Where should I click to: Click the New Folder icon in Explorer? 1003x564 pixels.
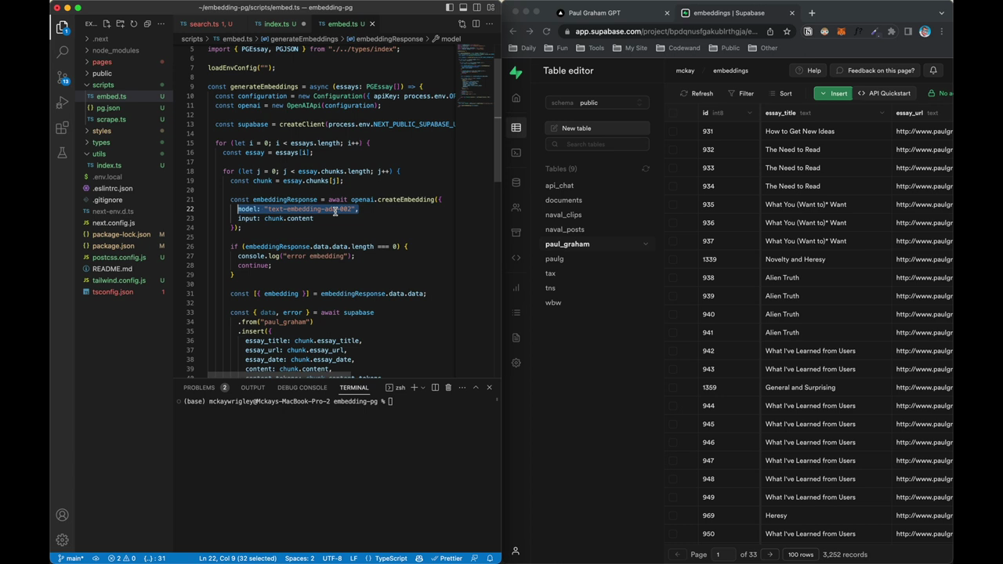click(121, 24)
